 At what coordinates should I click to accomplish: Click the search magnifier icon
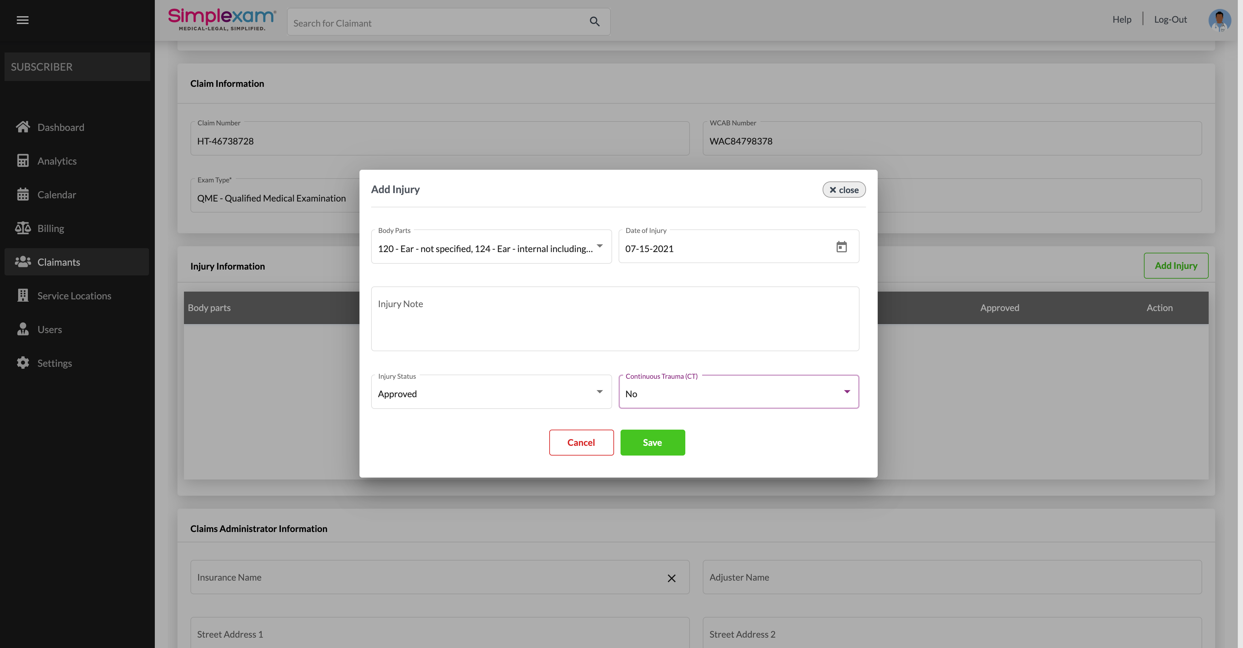(x=595, y=22)
